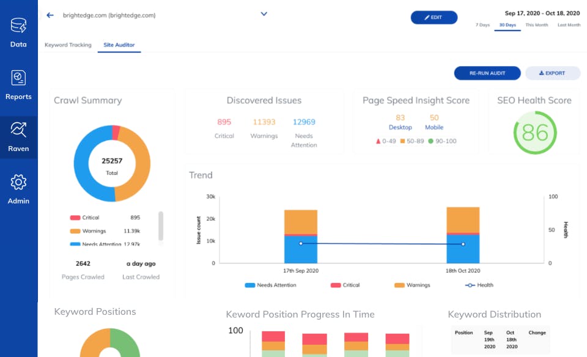This screenshot has width=587, height=357.
Task: Go back using the left arrow
Action: pos(50,15)
